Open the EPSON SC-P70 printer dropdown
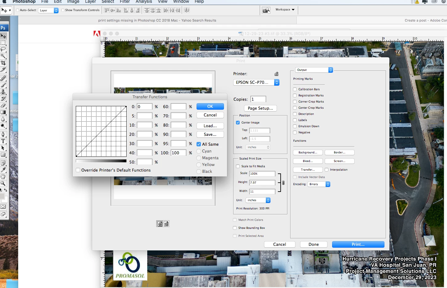This screenshot has height=288, width=447. (x=256, y=83)
